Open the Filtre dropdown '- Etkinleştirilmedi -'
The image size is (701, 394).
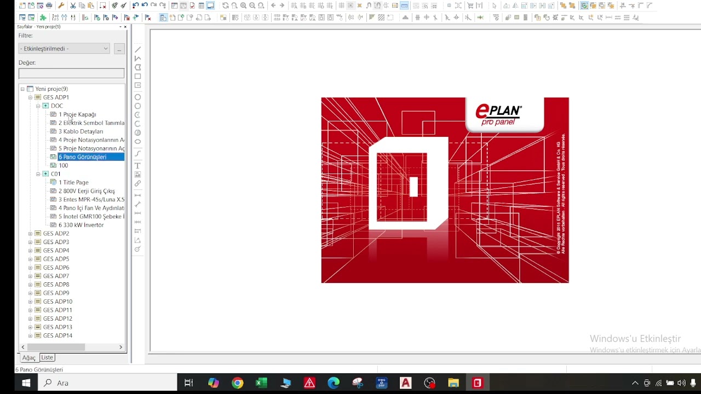64,49
